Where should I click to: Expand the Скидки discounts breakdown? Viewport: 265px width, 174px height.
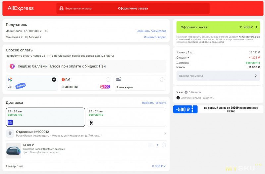[183, 57]
